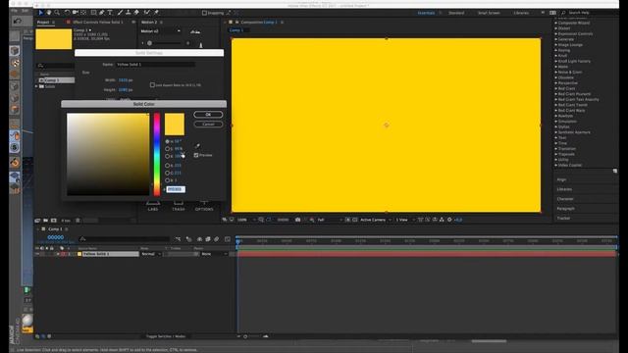The width and height of the screenshot is (628, 353).
Task: Select the Unified Camera tool
Action: pyautogui.click(x=75, y=13)
